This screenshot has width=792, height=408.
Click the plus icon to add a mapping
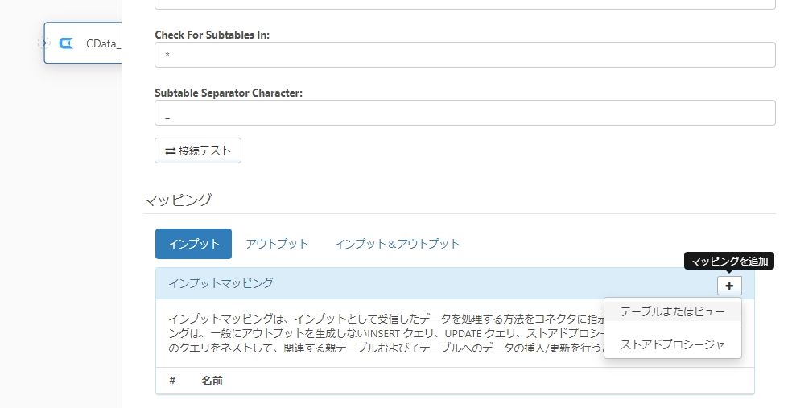click(x=729, y=286)
